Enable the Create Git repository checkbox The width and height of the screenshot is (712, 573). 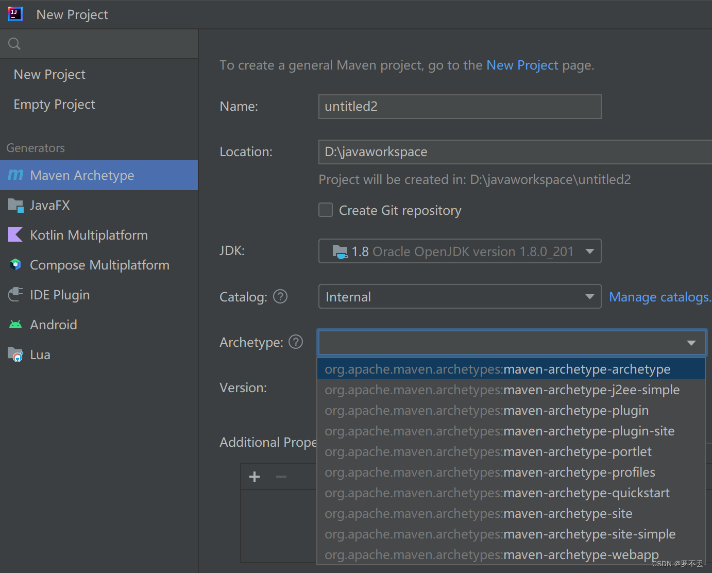[326, 210]
